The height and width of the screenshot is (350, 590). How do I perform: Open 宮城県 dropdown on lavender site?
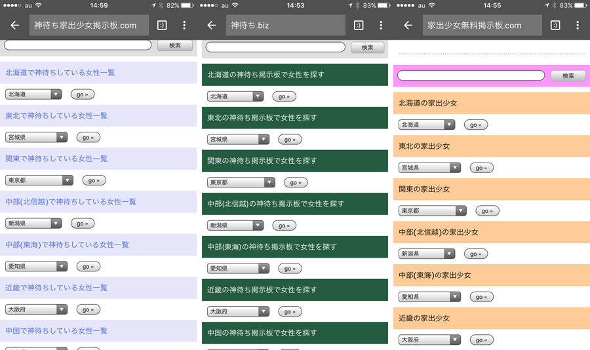click(x=36, y=138)
